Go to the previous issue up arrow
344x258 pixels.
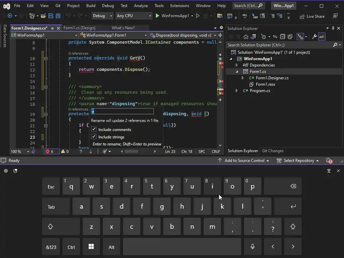coord(81,152)
